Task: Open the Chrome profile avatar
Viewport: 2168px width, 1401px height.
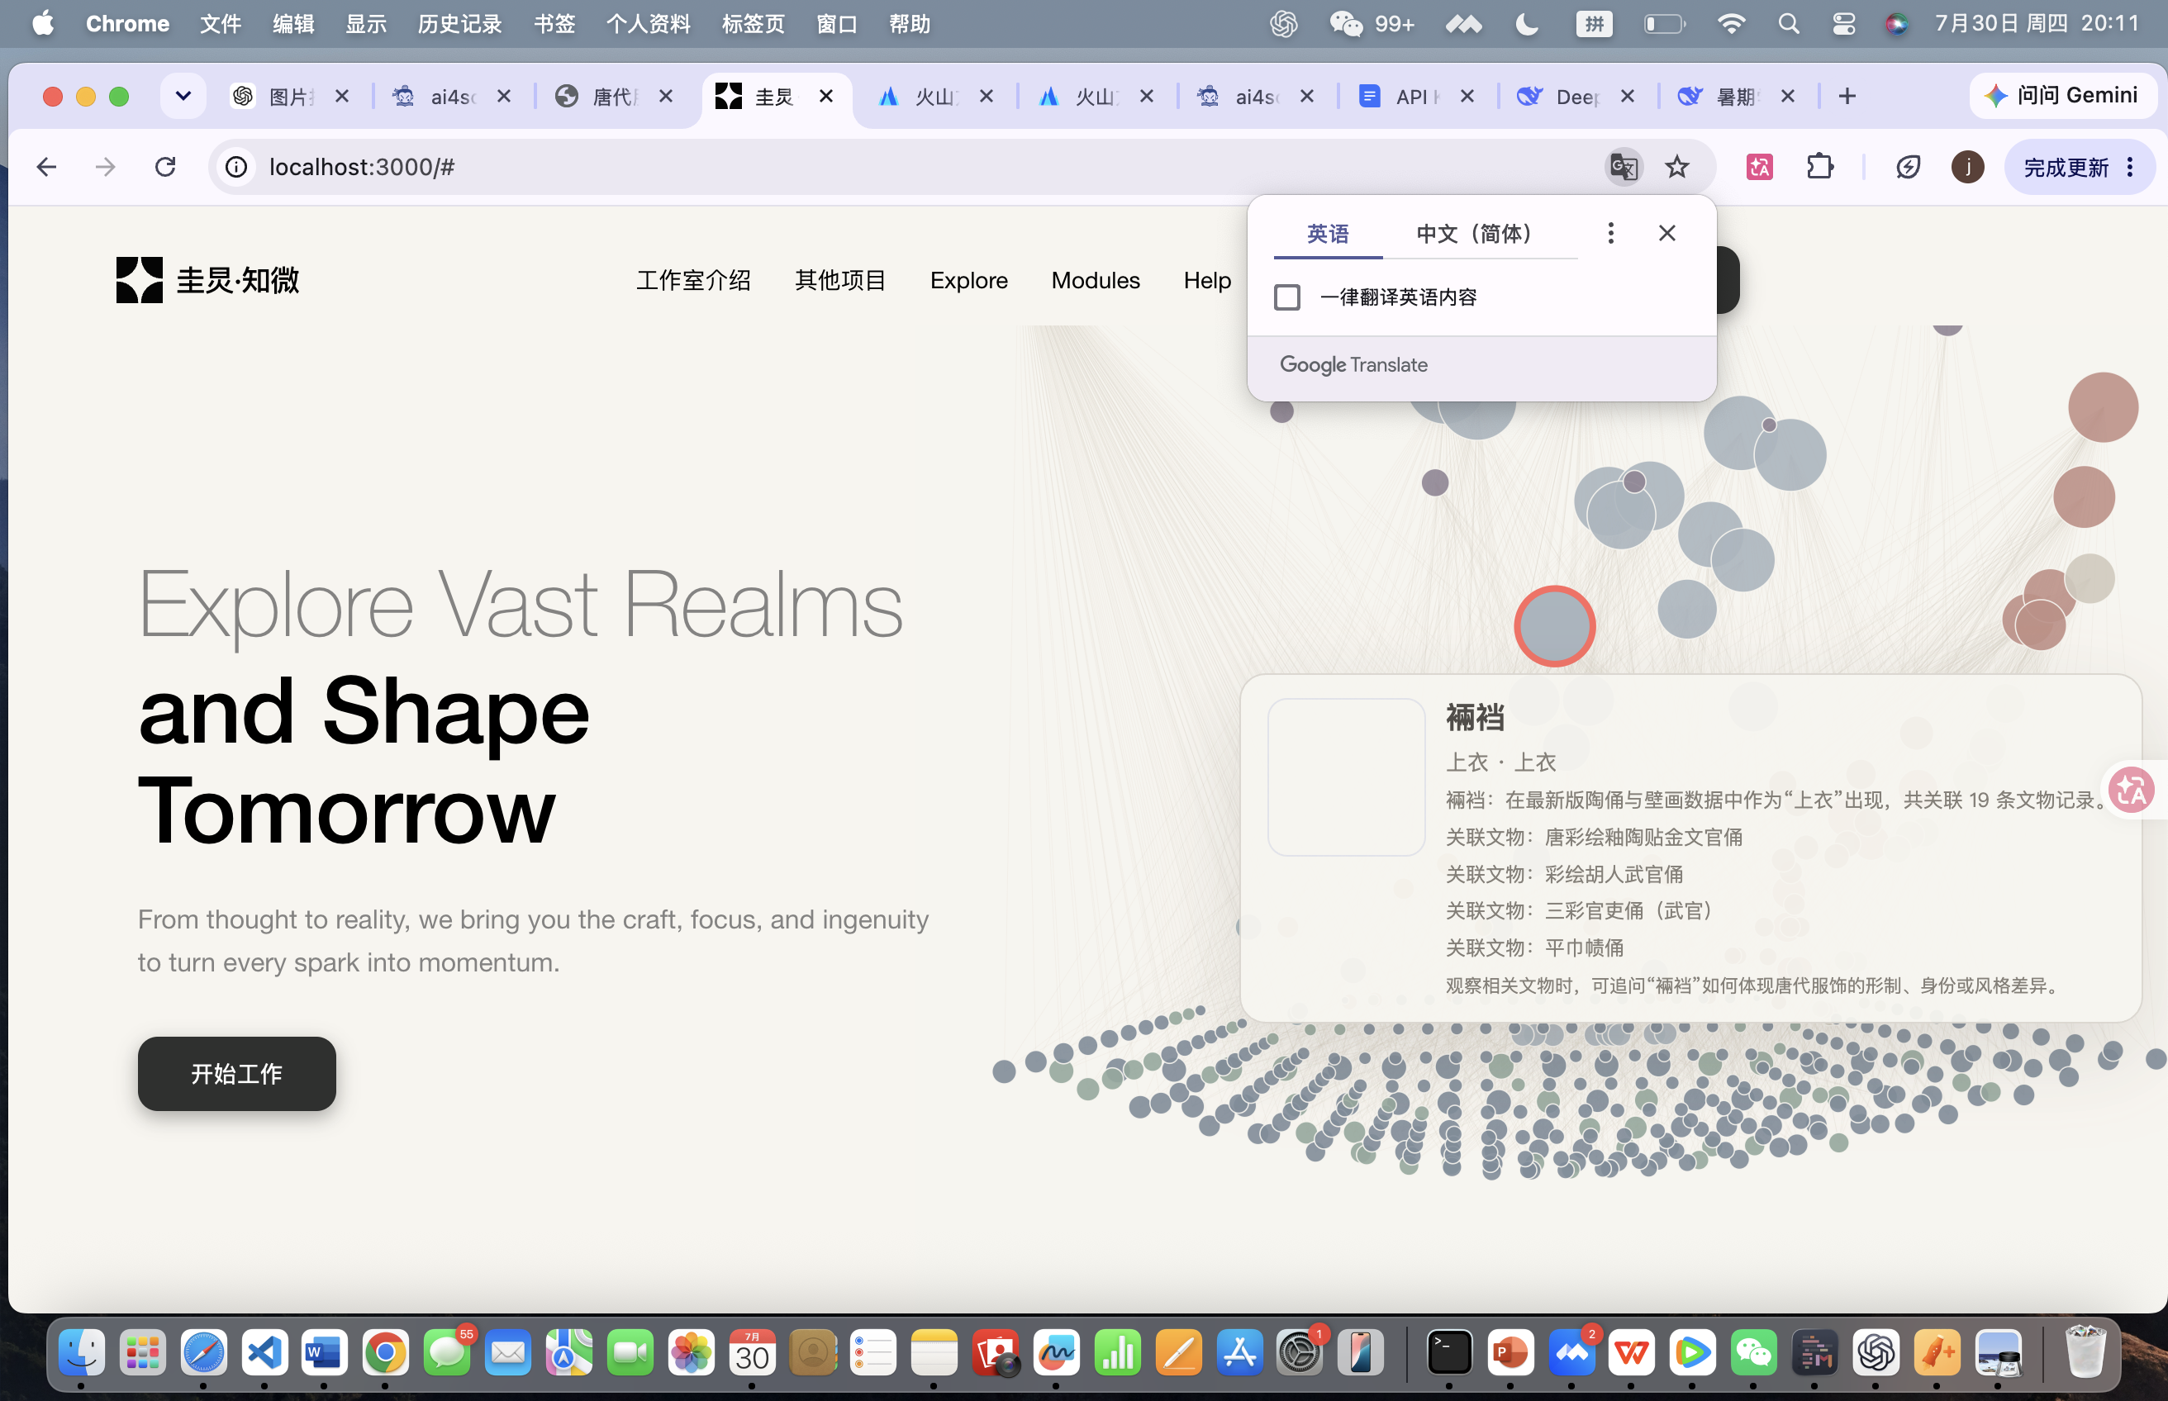Action: pos(1967,167)
